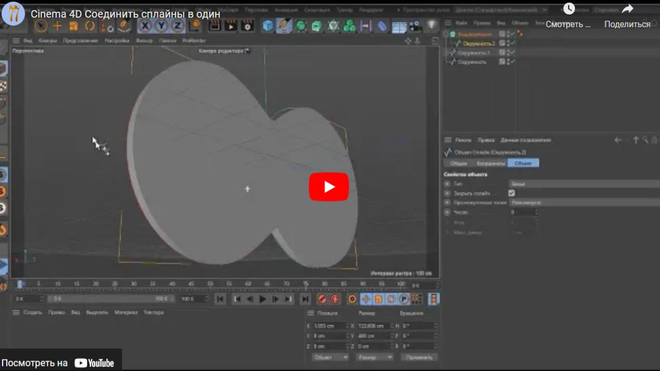Open the blue Cube primitive icon
Viewport: 660px width, 371px height.
(268, 26)
